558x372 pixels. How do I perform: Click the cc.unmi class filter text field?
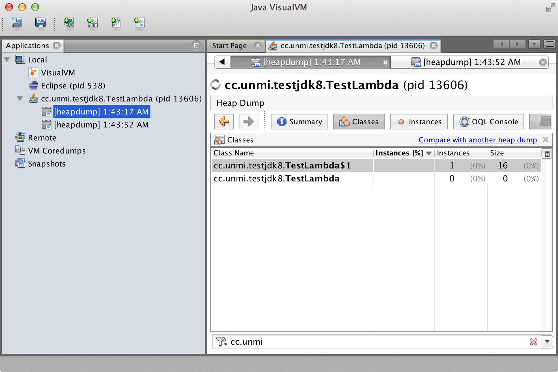374,342
